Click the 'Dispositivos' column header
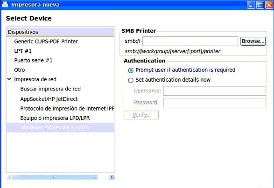 (x=61, y=32)
